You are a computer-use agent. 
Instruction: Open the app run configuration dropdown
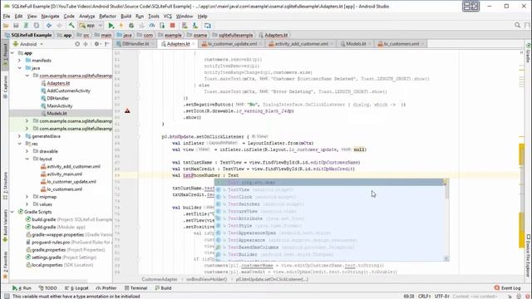click(91, 26)
